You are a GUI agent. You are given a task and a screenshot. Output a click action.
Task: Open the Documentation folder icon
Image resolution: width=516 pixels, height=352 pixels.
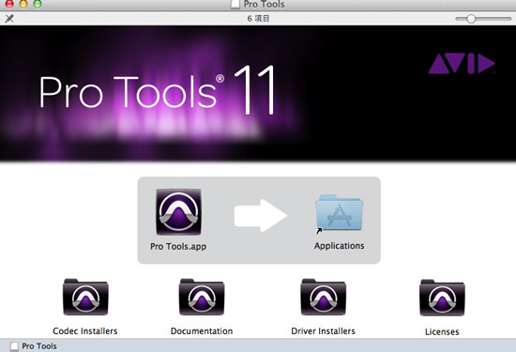(202, 297)
